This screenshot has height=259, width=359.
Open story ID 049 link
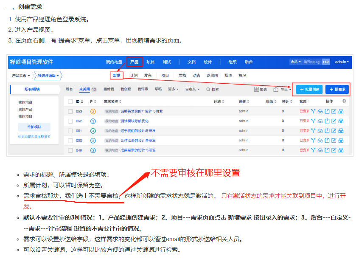[79, 150]
